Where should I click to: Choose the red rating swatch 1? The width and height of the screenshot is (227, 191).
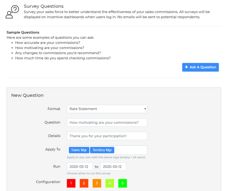72,183
